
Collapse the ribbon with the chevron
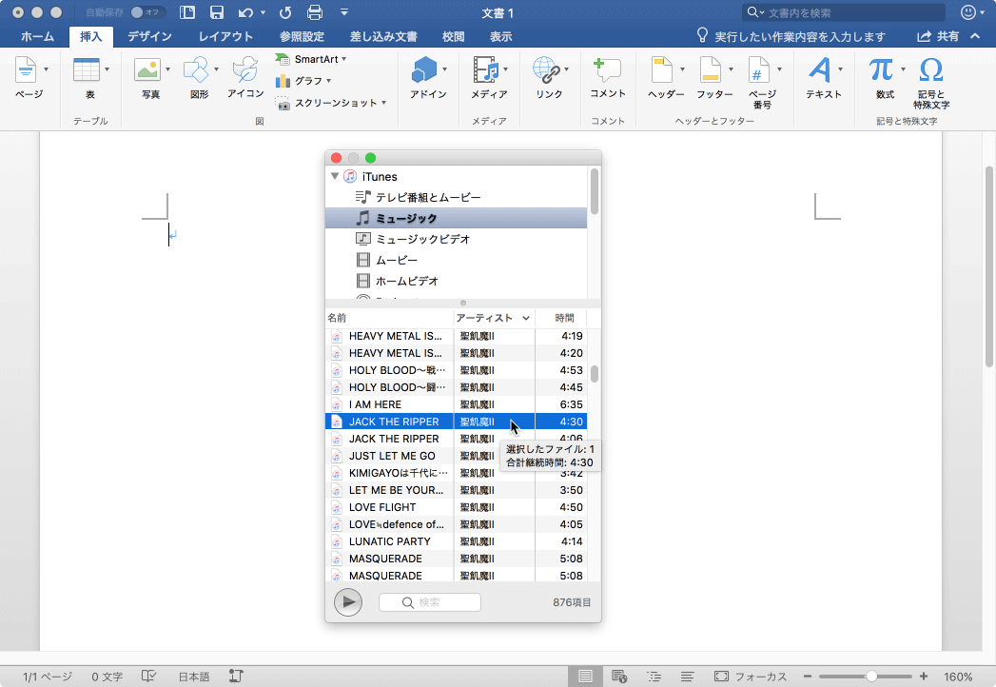(x=975, y=36)
